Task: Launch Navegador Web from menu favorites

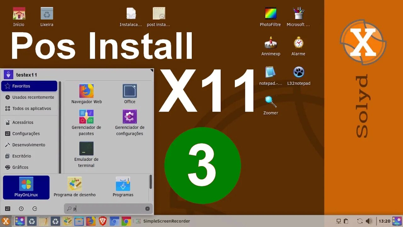Action: pos(86,94)
